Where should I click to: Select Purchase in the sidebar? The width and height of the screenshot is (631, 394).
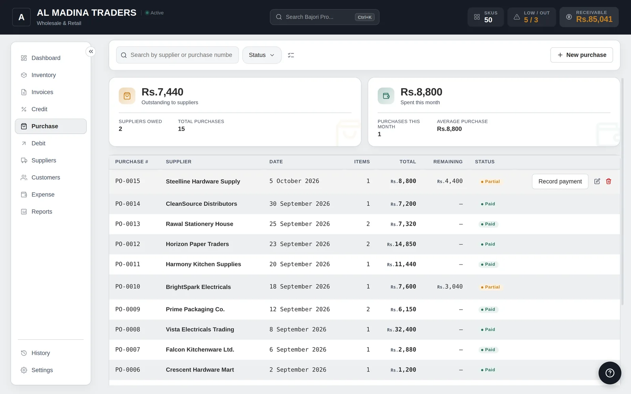(x=51, y=126)
